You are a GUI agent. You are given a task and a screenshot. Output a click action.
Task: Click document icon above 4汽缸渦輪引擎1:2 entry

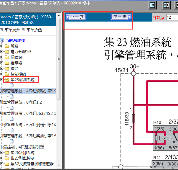click(x=12, y=85)
